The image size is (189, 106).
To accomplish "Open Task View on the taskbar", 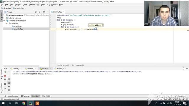I will (x=17, y=103).
